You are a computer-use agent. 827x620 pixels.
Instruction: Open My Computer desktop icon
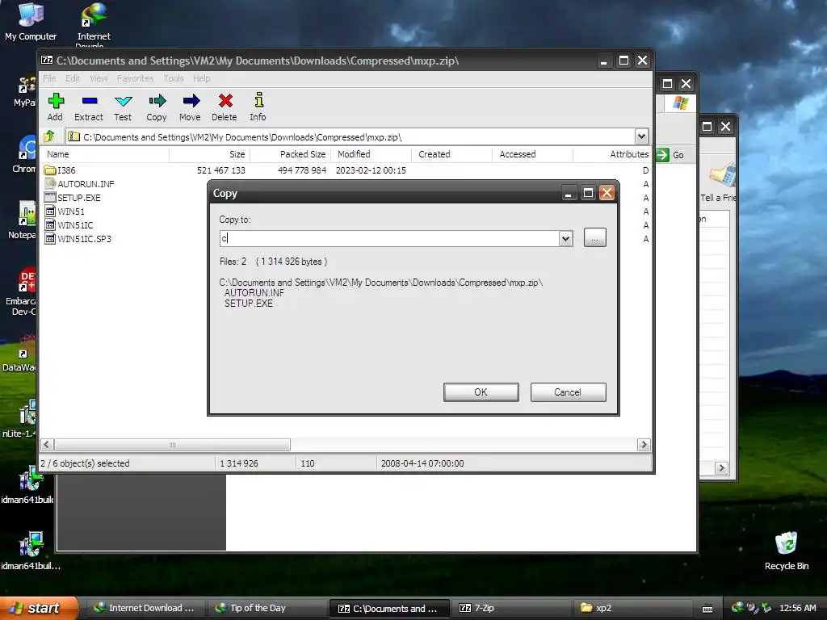point(31,21)
